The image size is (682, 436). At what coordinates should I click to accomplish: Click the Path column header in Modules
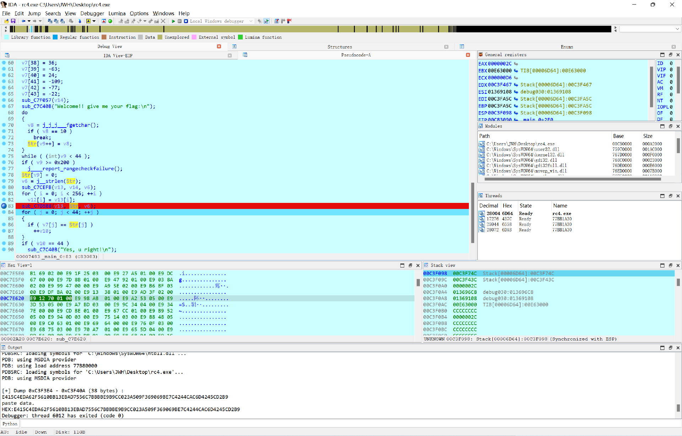544,136
